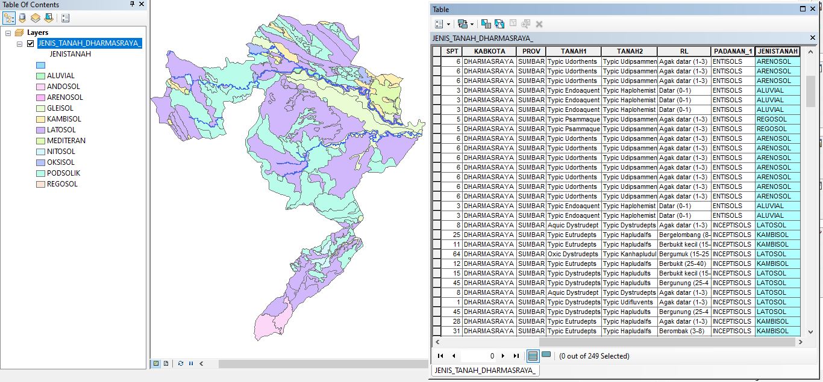Select List By Source in Table of Contents
This screenshot has height=382, width=823.
pyautogui.click(x=22, y=19)
